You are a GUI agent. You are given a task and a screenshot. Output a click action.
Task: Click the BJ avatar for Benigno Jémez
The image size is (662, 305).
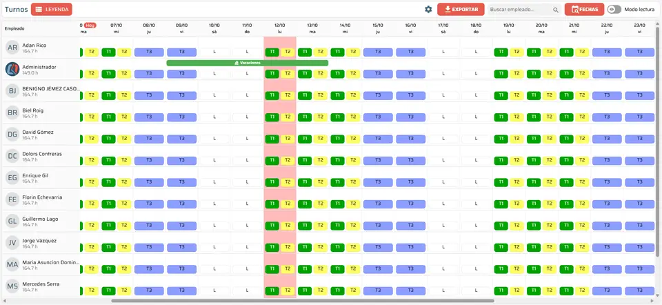click(12, 91)
